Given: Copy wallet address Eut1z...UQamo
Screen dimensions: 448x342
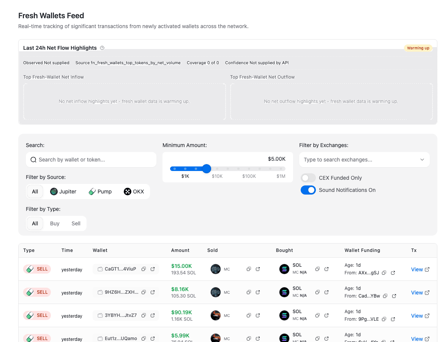Looking at the screenshot, I should 144,339.
